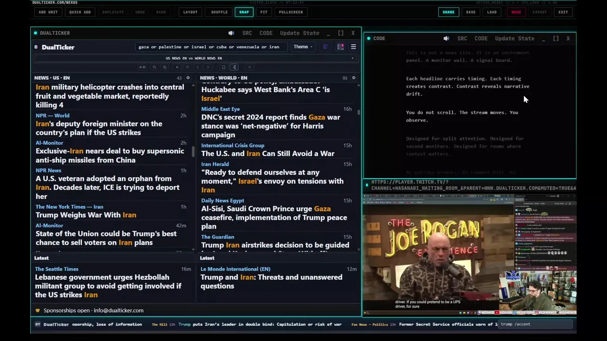Click the EXIT button

point(563,12)
